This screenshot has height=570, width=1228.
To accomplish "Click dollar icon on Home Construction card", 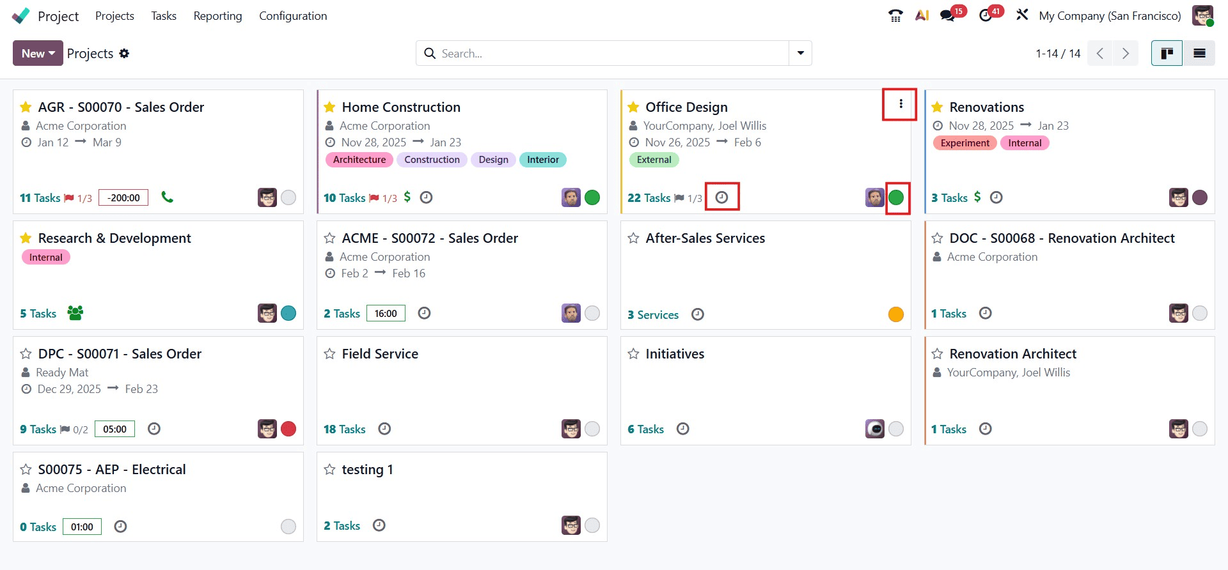I will (x=407, y=197).
